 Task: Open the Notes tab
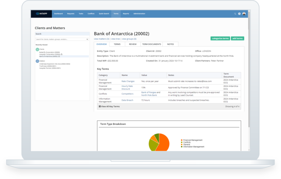(x=171, y=44)
